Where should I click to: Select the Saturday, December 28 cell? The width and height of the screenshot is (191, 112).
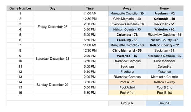53,58
